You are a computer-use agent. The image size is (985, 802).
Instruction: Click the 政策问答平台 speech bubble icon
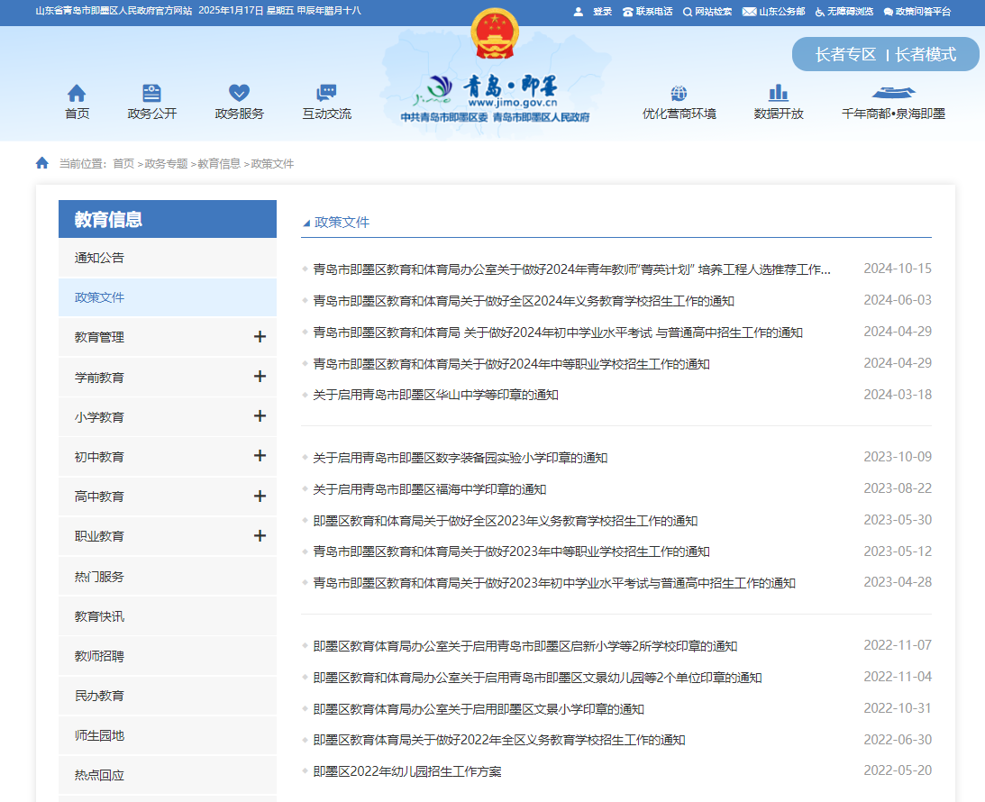889,12
